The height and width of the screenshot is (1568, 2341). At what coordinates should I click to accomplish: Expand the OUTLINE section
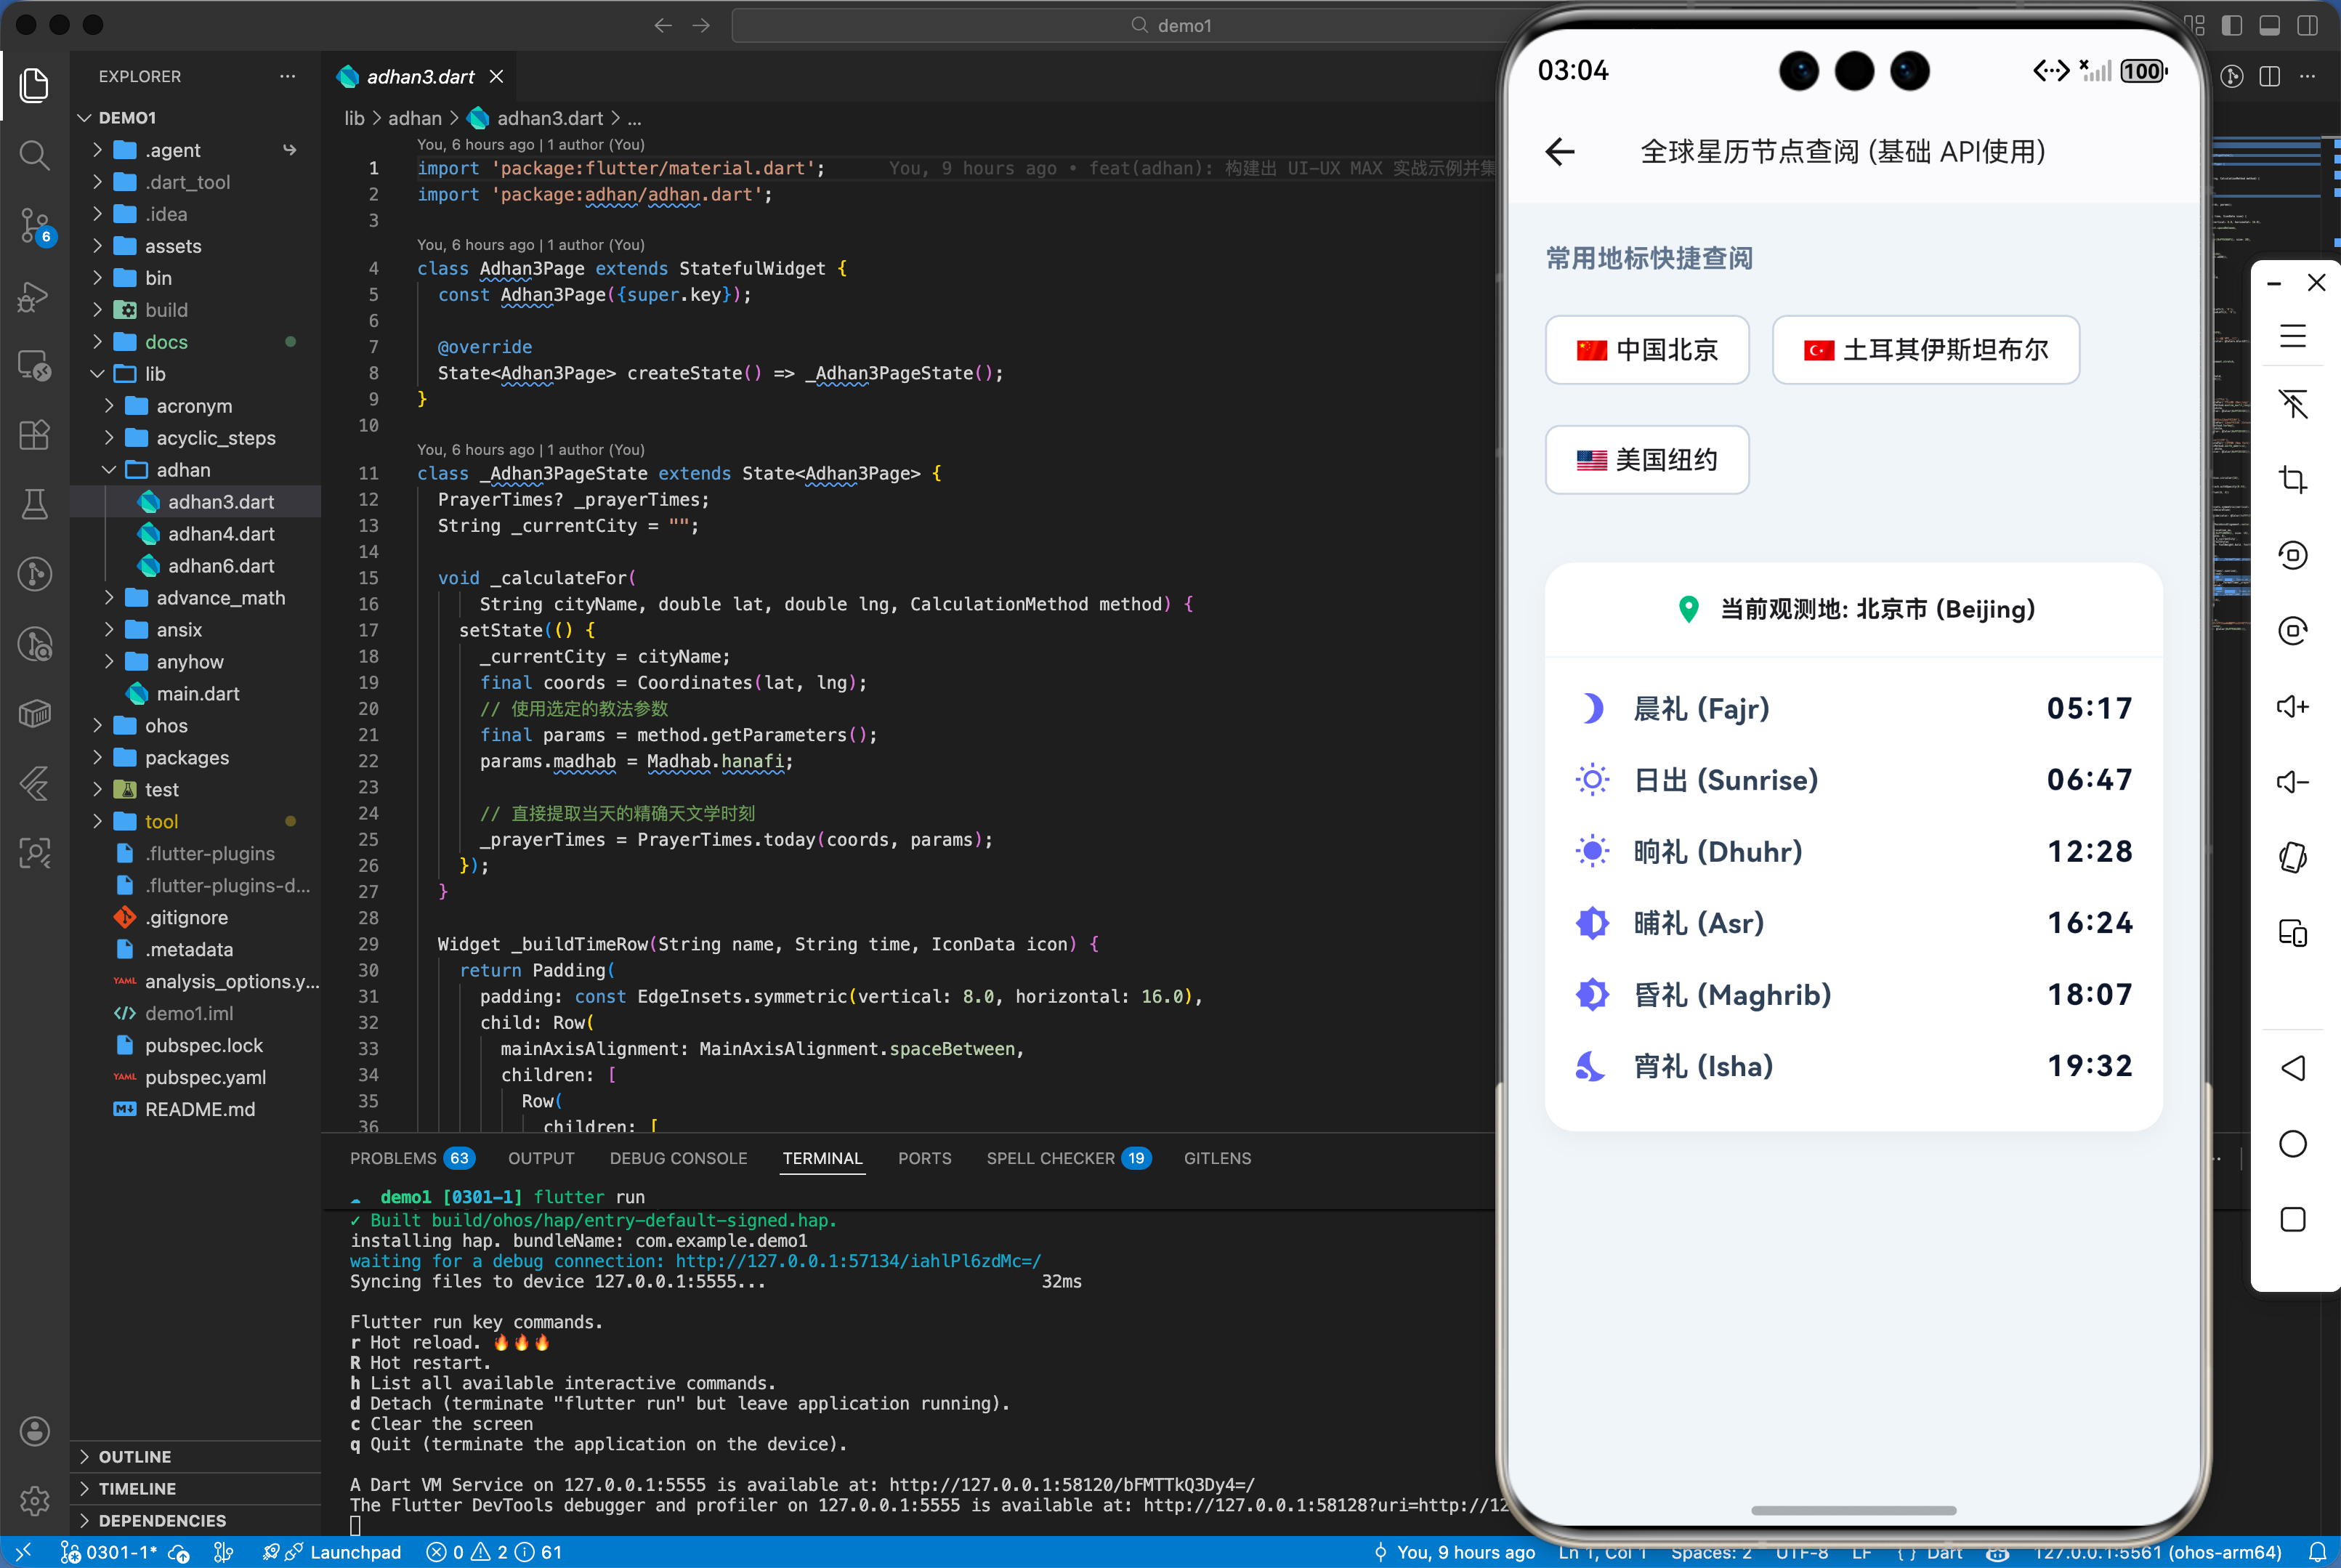[135, 1457]
